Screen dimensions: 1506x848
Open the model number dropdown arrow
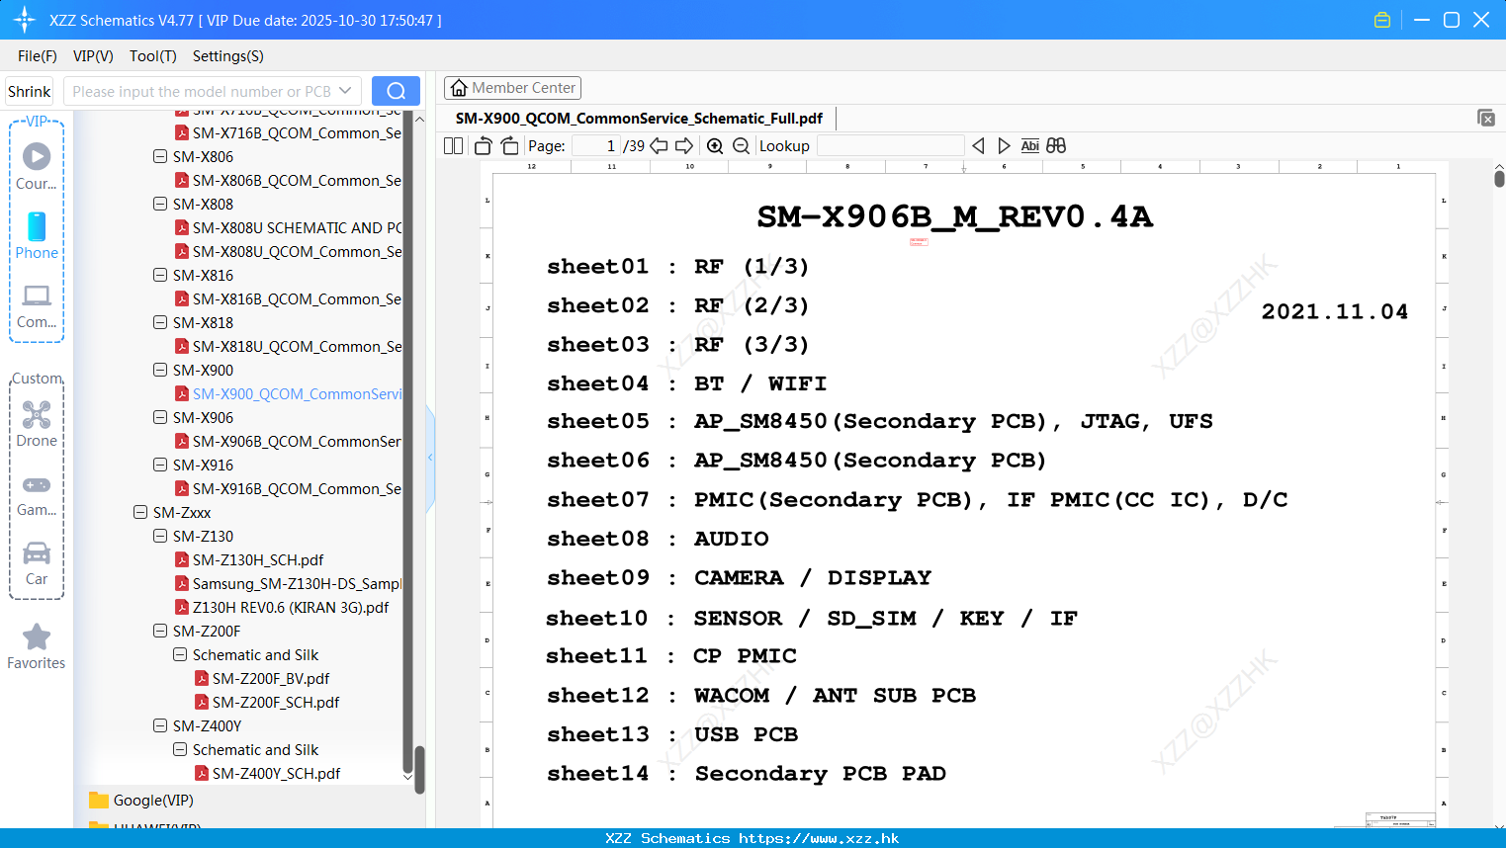(345, 91)
